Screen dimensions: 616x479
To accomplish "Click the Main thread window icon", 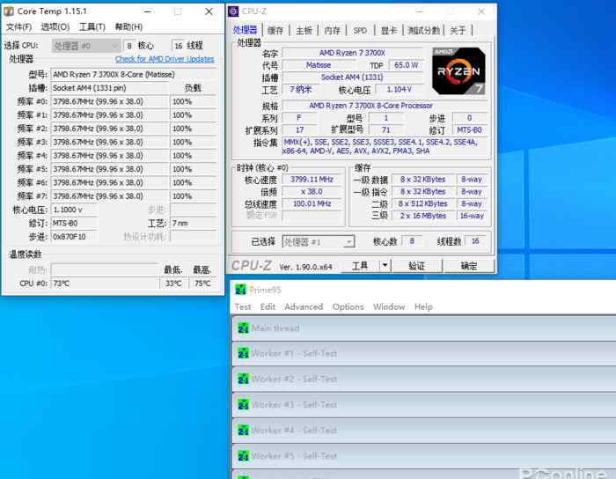I will (x=243, y=328).
